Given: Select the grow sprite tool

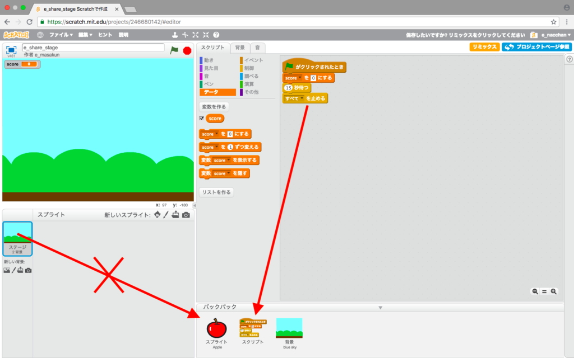Looking at the screenshot, I should click(x=196, y=35).
